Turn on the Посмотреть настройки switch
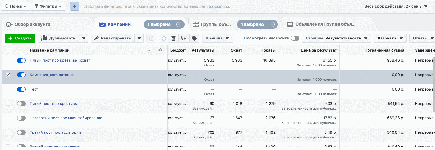The height and width of the screenshot is (150, 435). pos(295,38)
